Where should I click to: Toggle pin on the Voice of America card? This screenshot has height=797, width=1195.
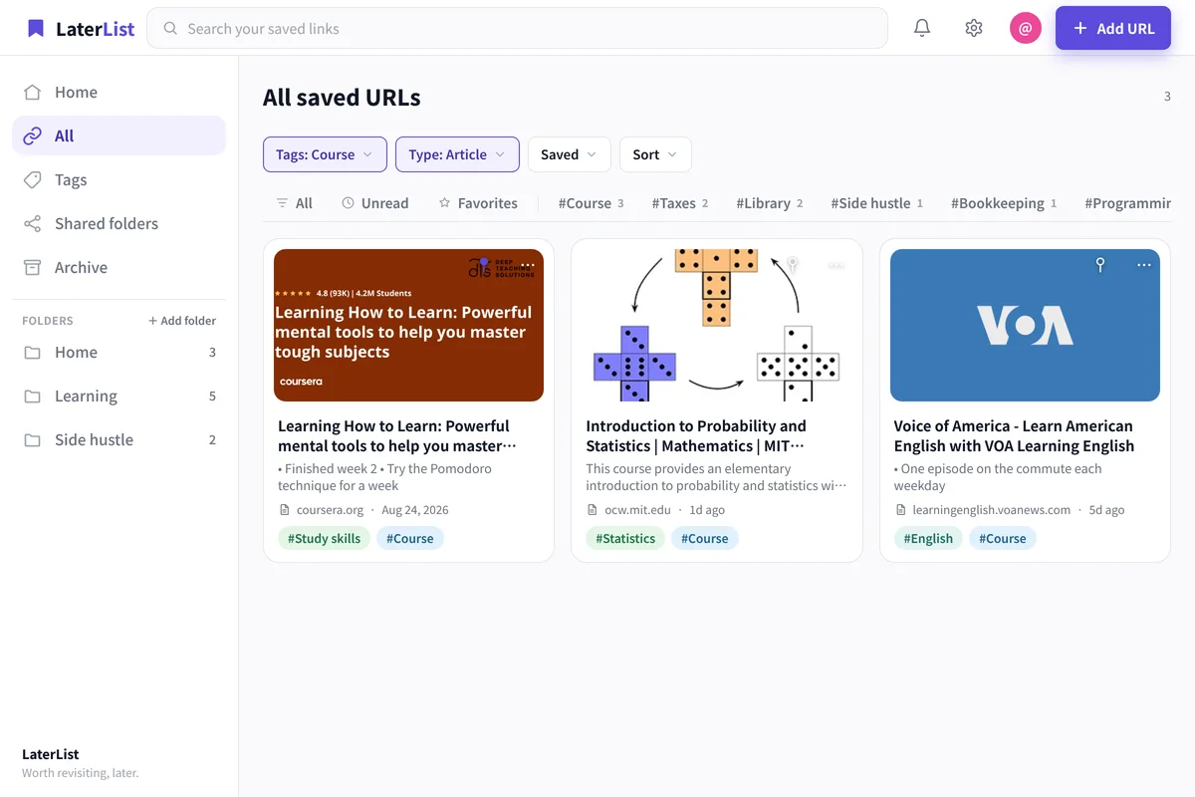click(x=1100, y=265)
